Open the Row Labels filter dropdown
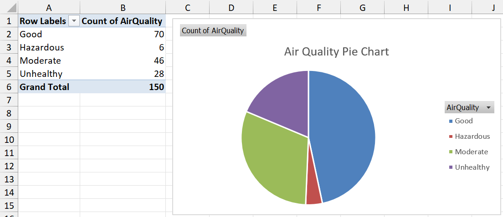 pos(73,21)
